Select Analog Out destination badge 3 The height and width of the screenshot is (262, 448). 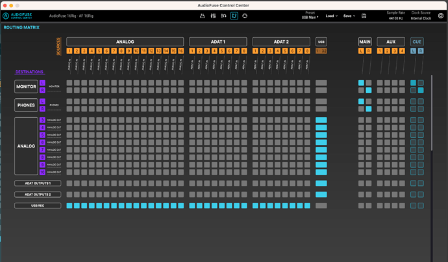click(x=42, y=120)
